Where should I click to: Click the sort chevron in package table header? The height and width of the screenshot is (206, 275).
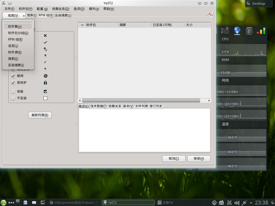tap(82, 25)
